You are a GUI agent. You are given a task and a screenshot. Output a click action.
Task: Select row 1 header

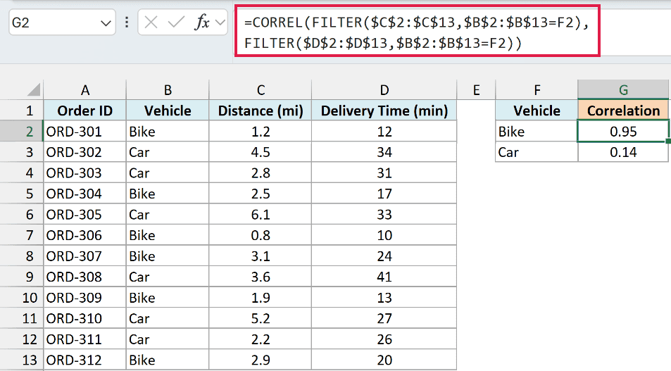click(x=21, y=111)
